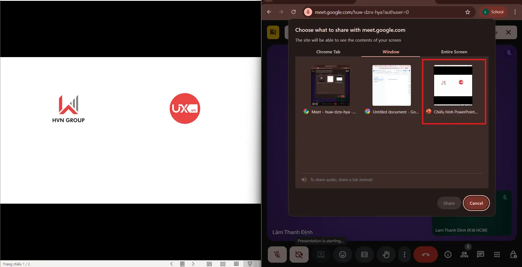Switch to the Chrome Tab tab
522x267 pixels.
point(328,52)
